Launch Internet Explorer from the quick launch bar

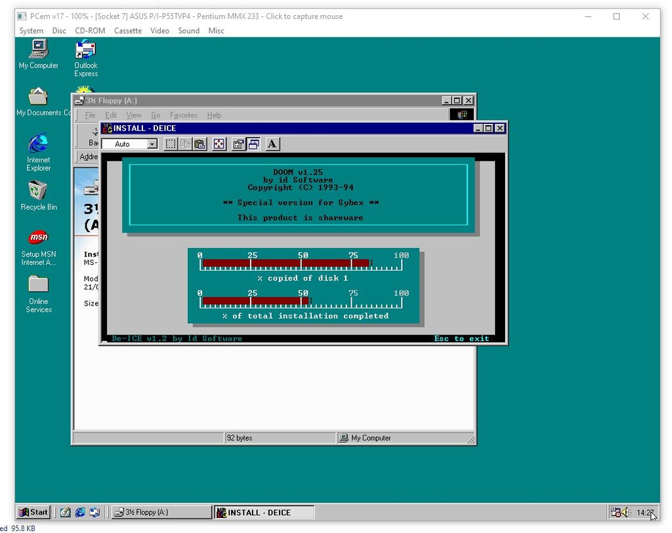(x=80, y=512)
